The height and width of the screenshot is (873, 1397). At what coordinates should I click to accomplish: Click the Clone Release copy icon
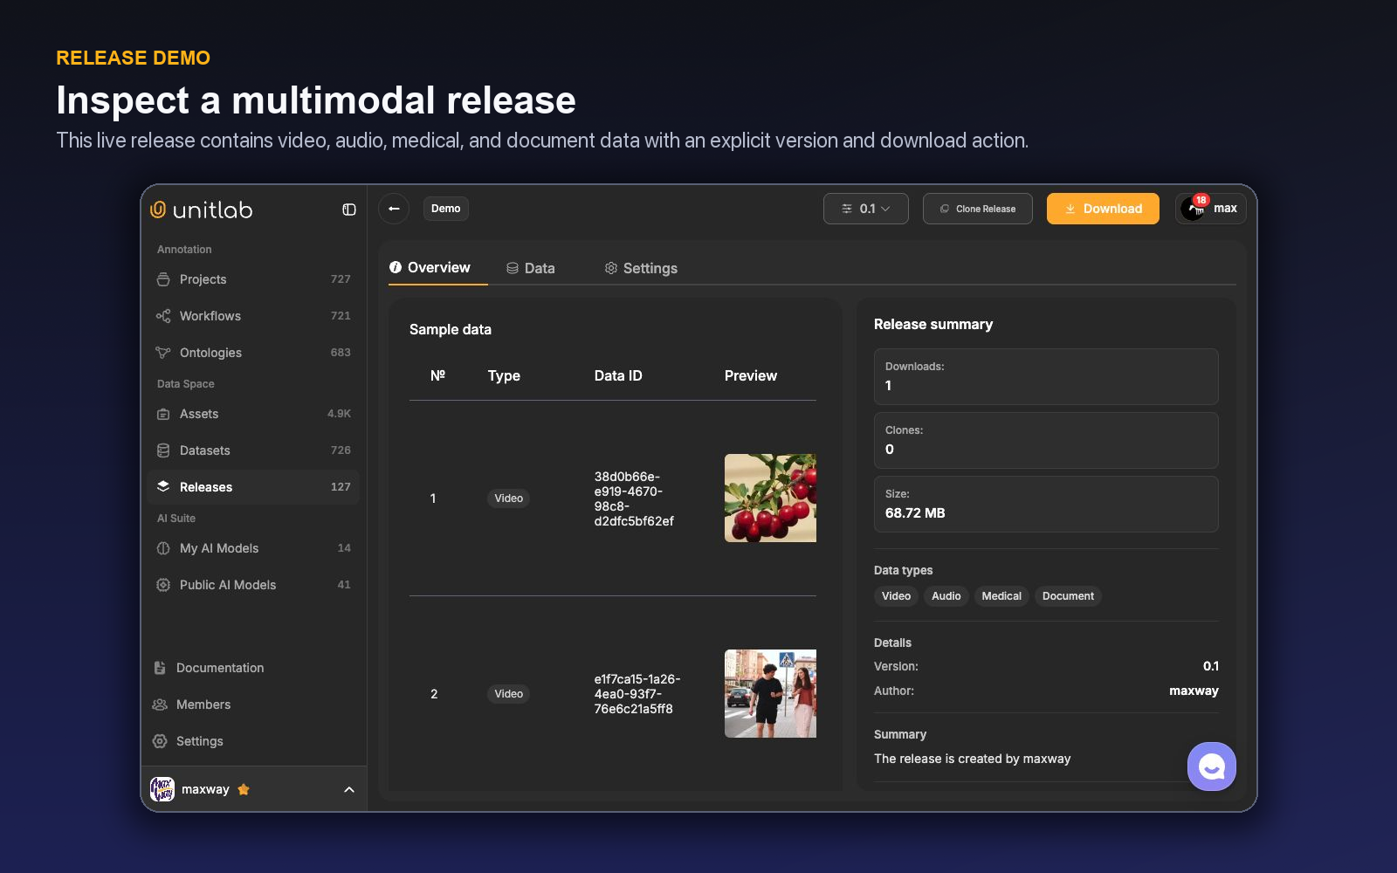coord(945,209)
